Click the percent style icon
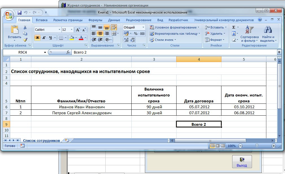 [x=135, y=34]
